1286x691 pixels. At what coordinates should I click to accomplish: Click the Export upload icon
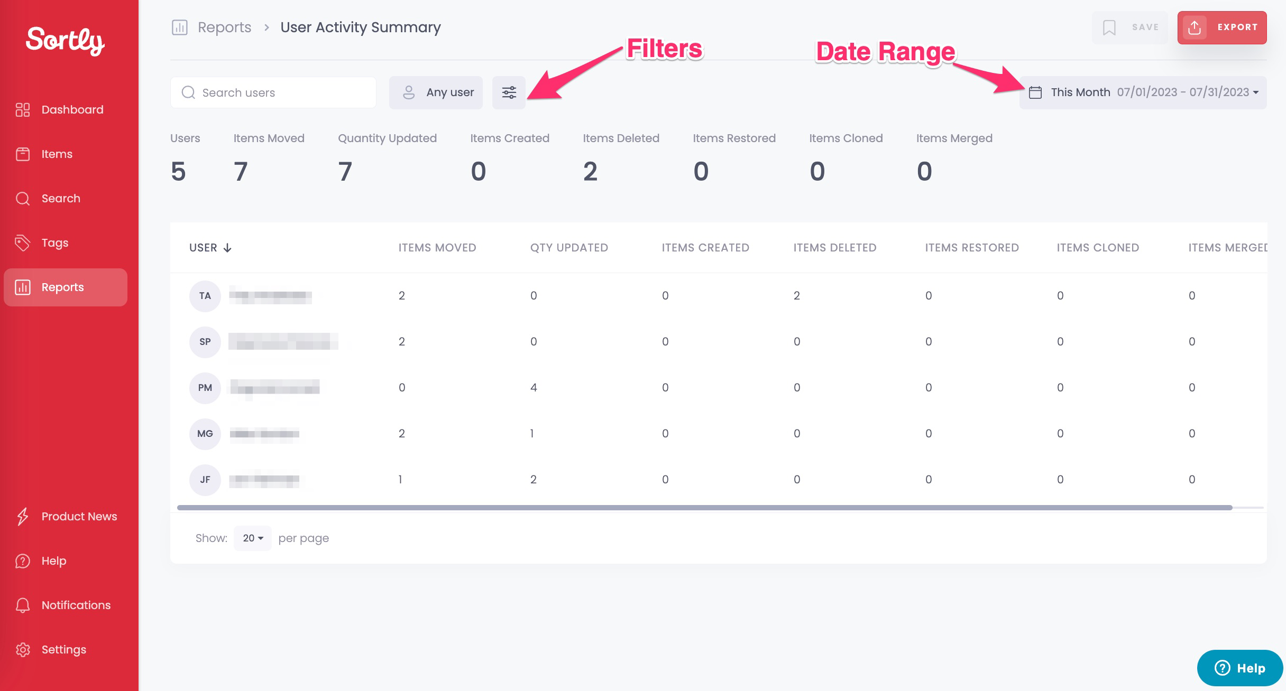coord(1195,27)
